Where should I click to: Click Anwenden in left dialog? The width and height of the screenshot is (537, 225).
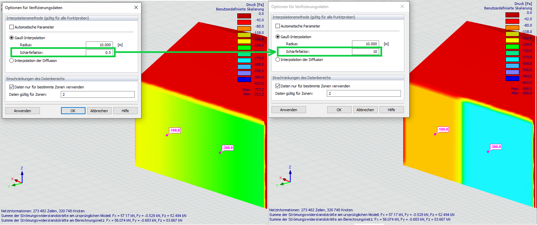(22, 111)
